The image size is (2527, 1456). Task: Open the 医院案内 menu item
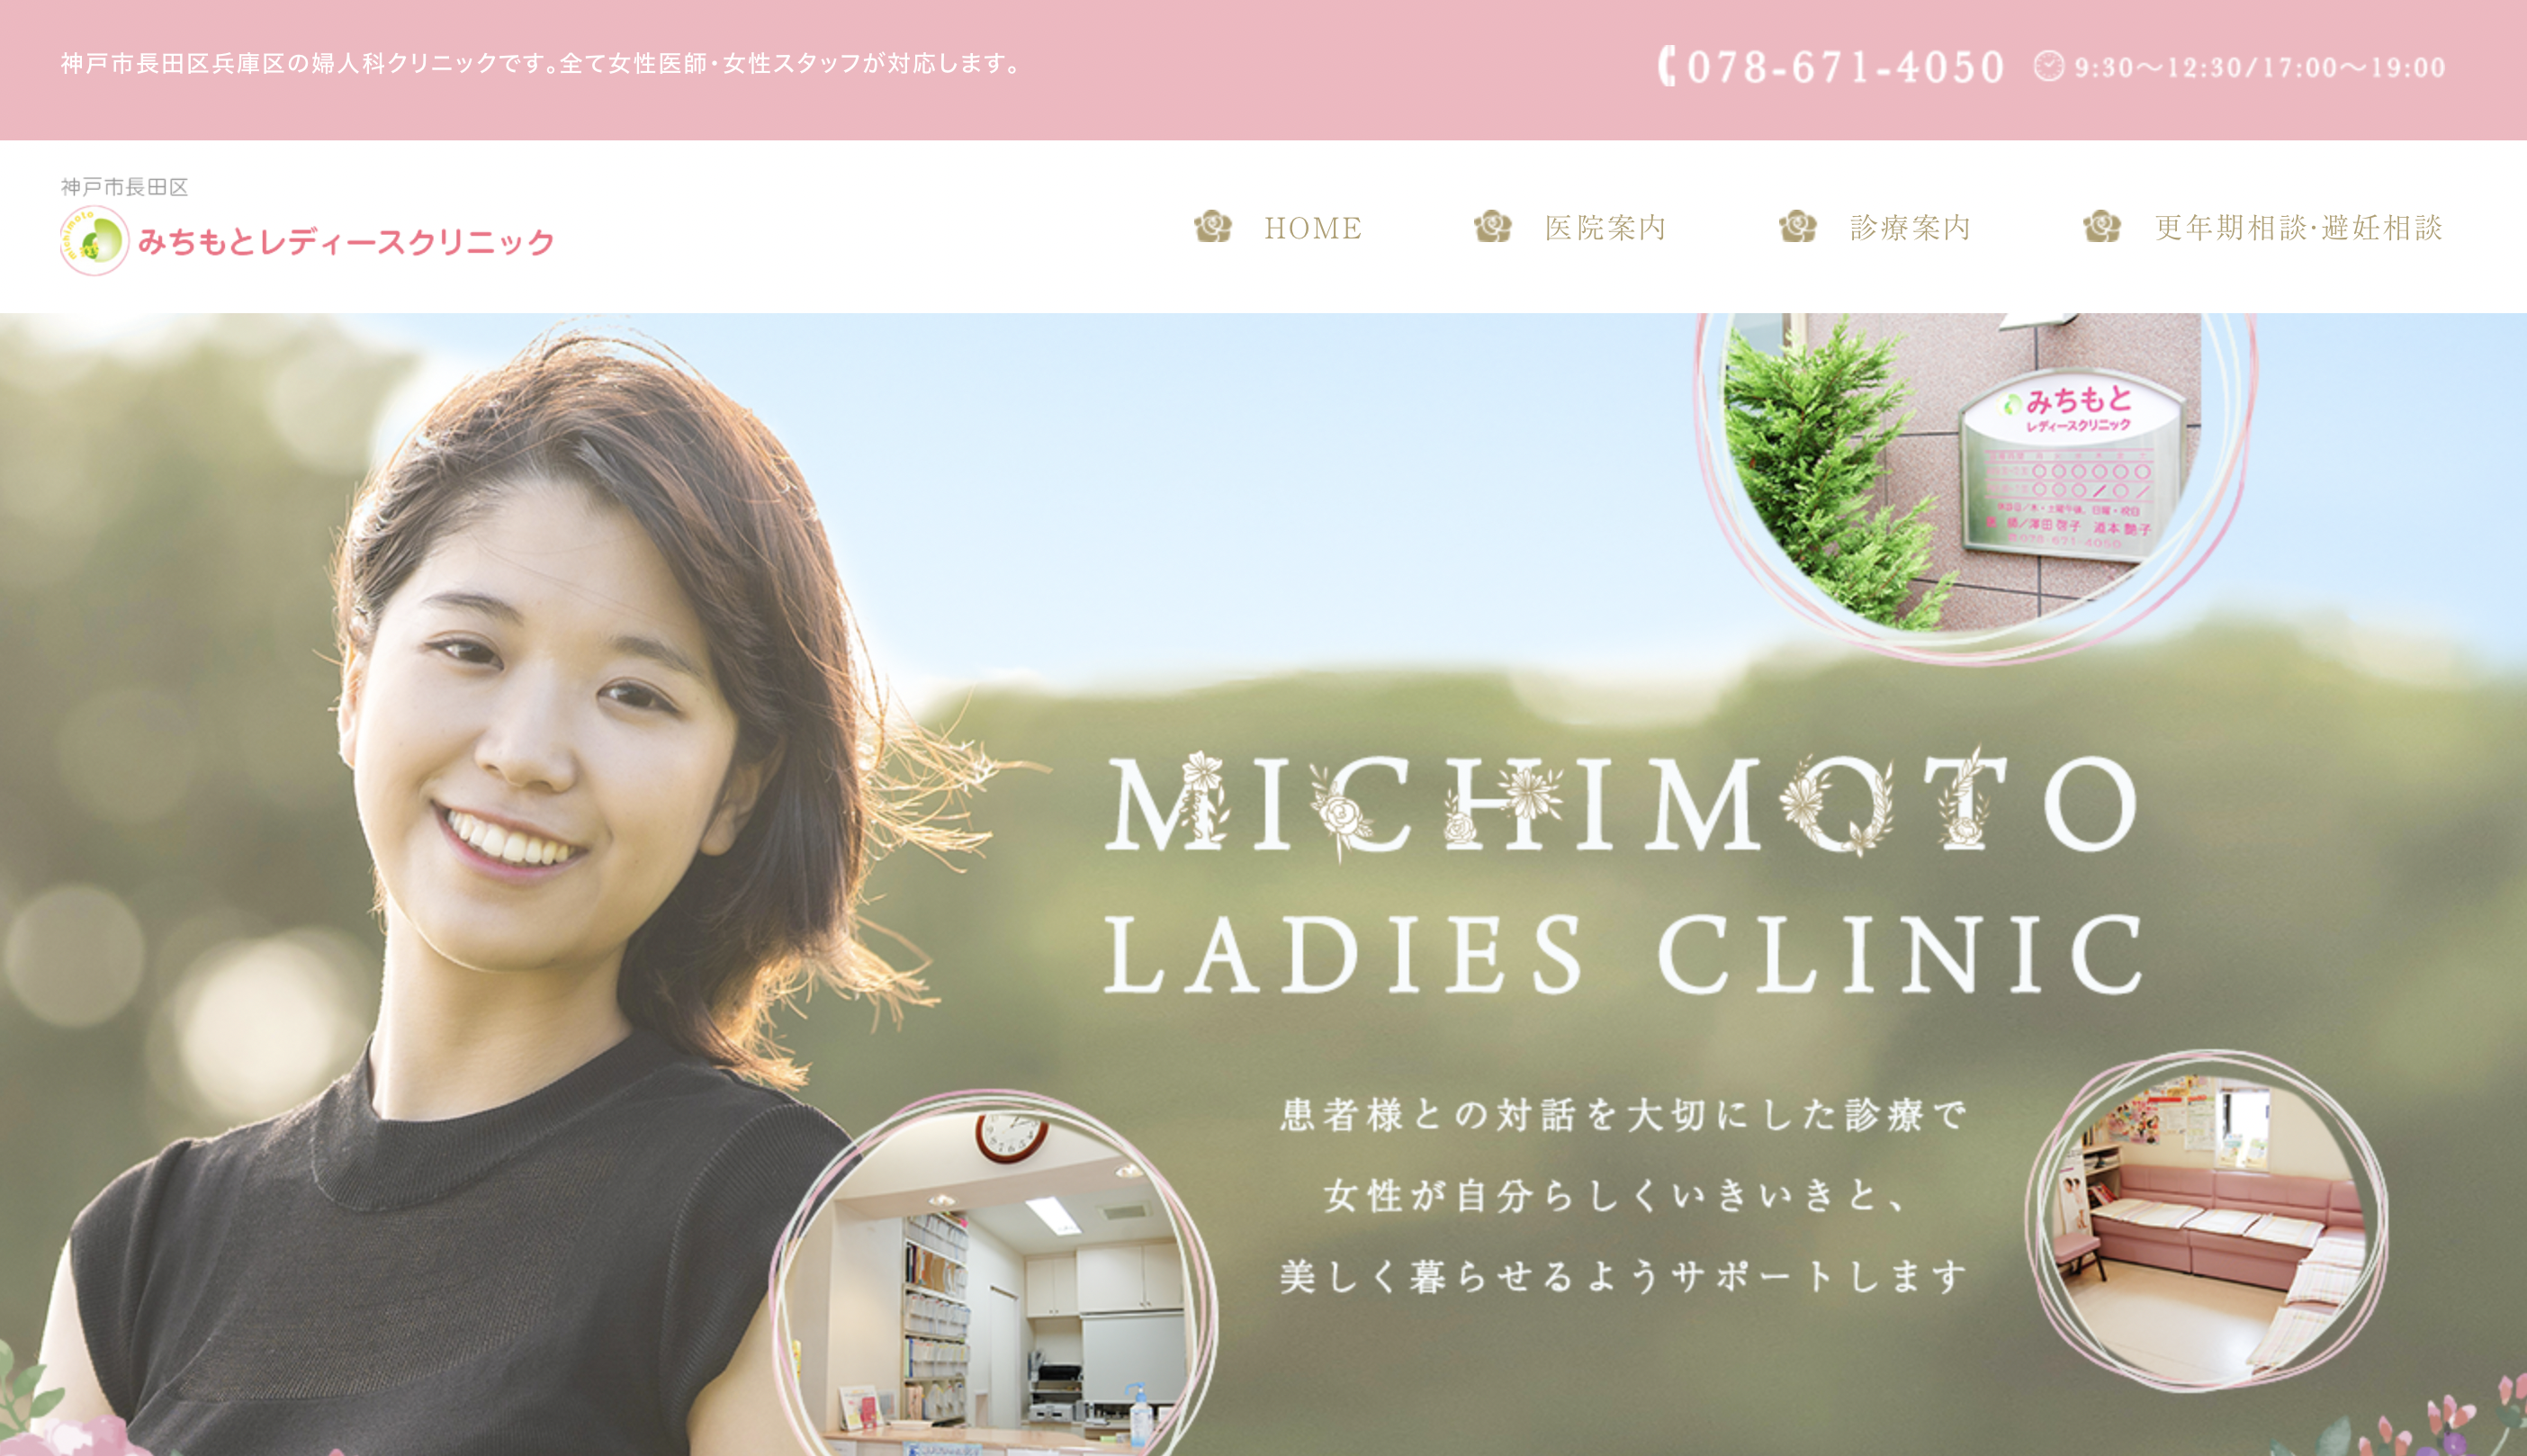(1605, 228)
